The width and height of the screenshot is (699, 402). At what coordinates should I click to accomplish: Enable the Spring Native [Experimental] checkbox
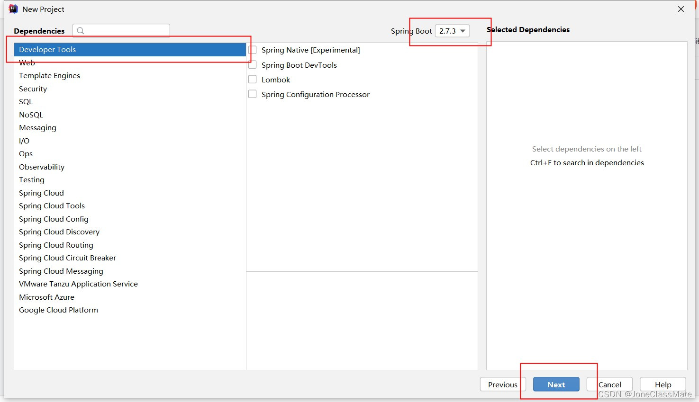point(253,50)
